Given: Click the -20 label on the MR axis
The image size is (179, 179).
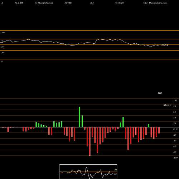Looking at the screenshot, I should 175,135.
